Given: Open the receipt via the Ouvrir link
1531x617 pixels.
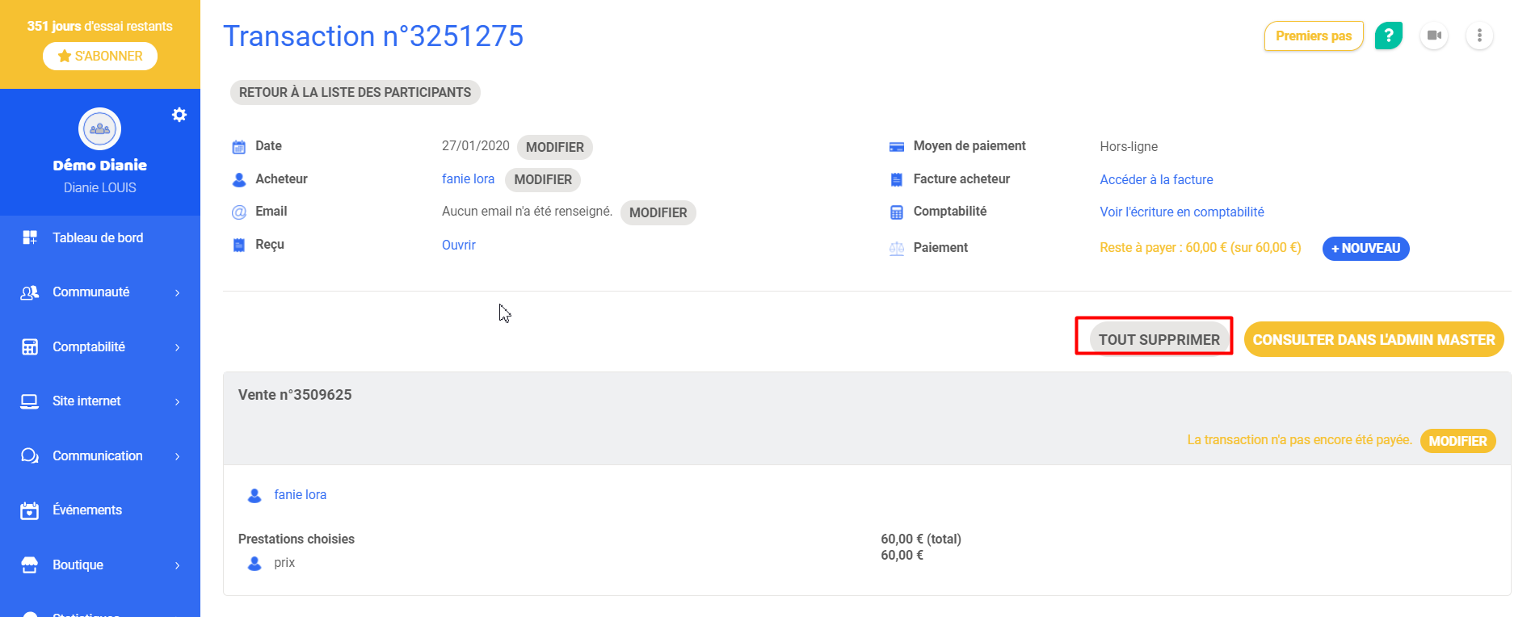Looking at the screenshot, I should (459, 245).
